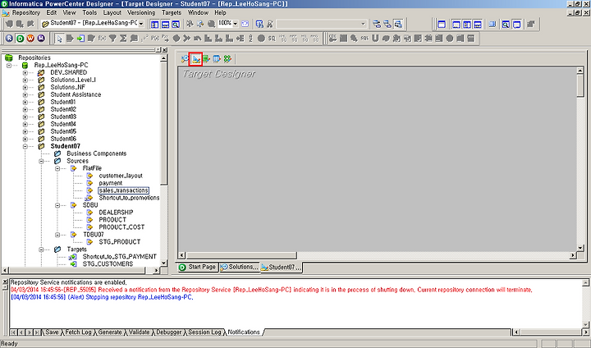The width and height of the screenshot is (591, 348).
Task: Click the Repositories root icon
Action: [9, 57]
